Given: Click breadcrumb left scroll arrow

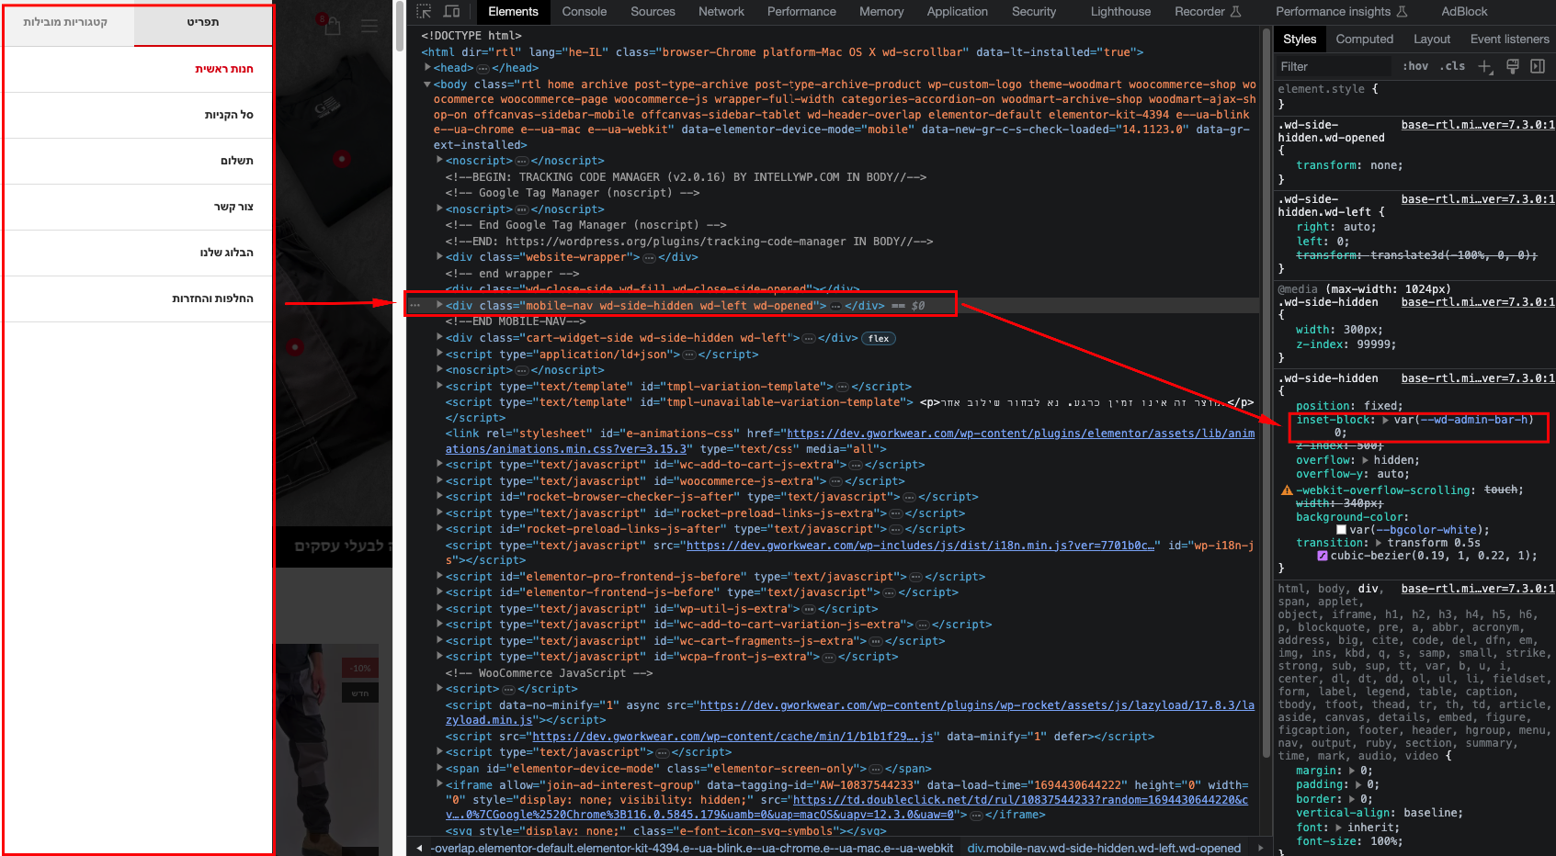Looking at the screenshot, I should coord(420,848).
